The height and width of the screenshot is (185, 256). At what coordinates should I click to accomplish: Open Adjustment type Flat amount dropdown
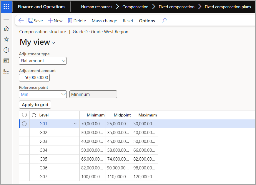click(x=43, y=61)
